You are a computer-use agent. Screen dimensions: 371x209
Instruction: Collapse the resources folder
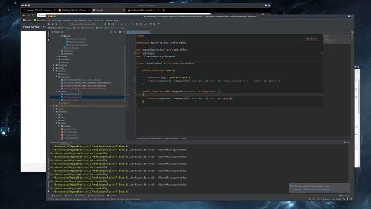[54, 111]
